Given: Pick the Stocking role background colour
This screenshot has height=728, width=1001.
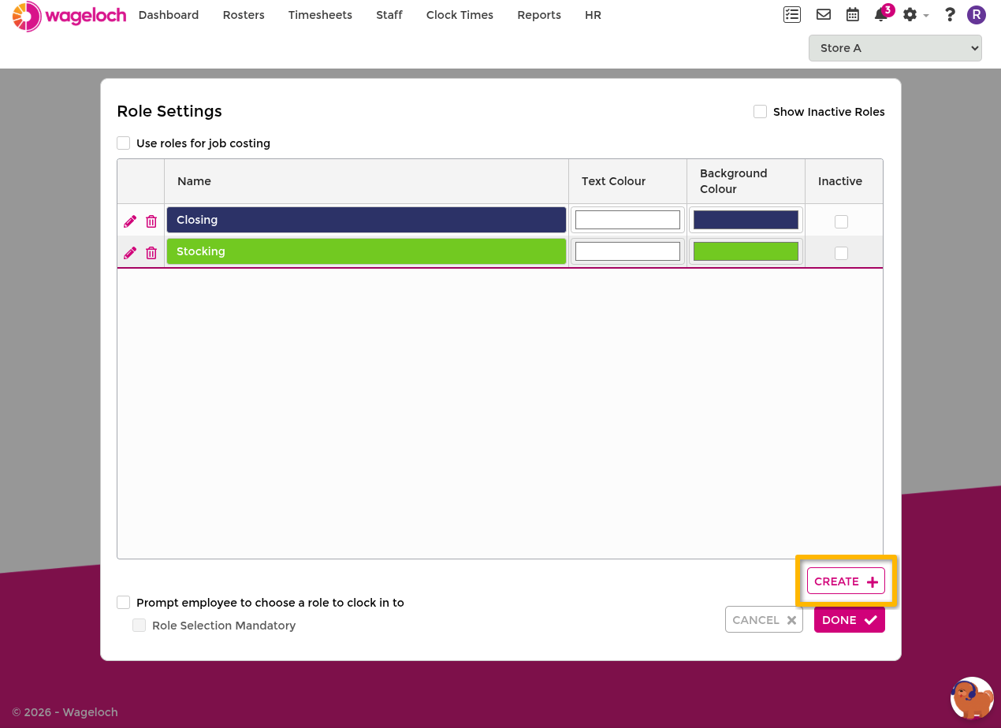Looking at the screenshot, I should [x=746, y=251].
